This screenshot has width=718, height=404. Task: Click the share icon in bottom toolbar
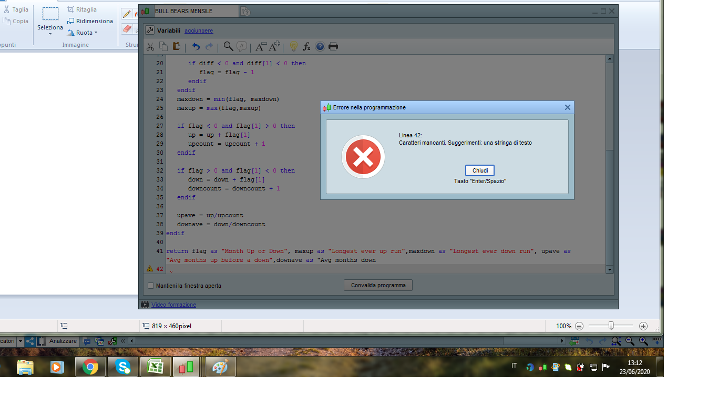(30, 341)
